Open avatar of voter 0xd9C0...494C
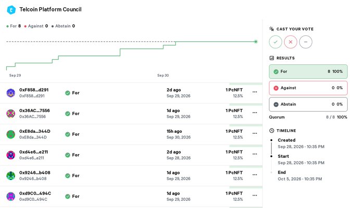Screen dimensions: 354x208 click(x=10, y=196)
